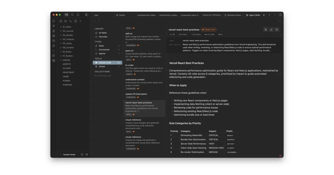This screenshot has height=175, width=334.
Task: Open graph view from left ribbon
Action: click(x=54, y=26)
